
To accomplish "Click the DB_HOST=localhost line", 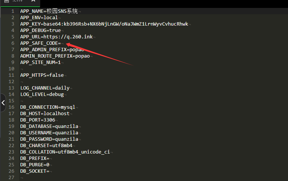I will pyautogui.click(x=45, y=114).
